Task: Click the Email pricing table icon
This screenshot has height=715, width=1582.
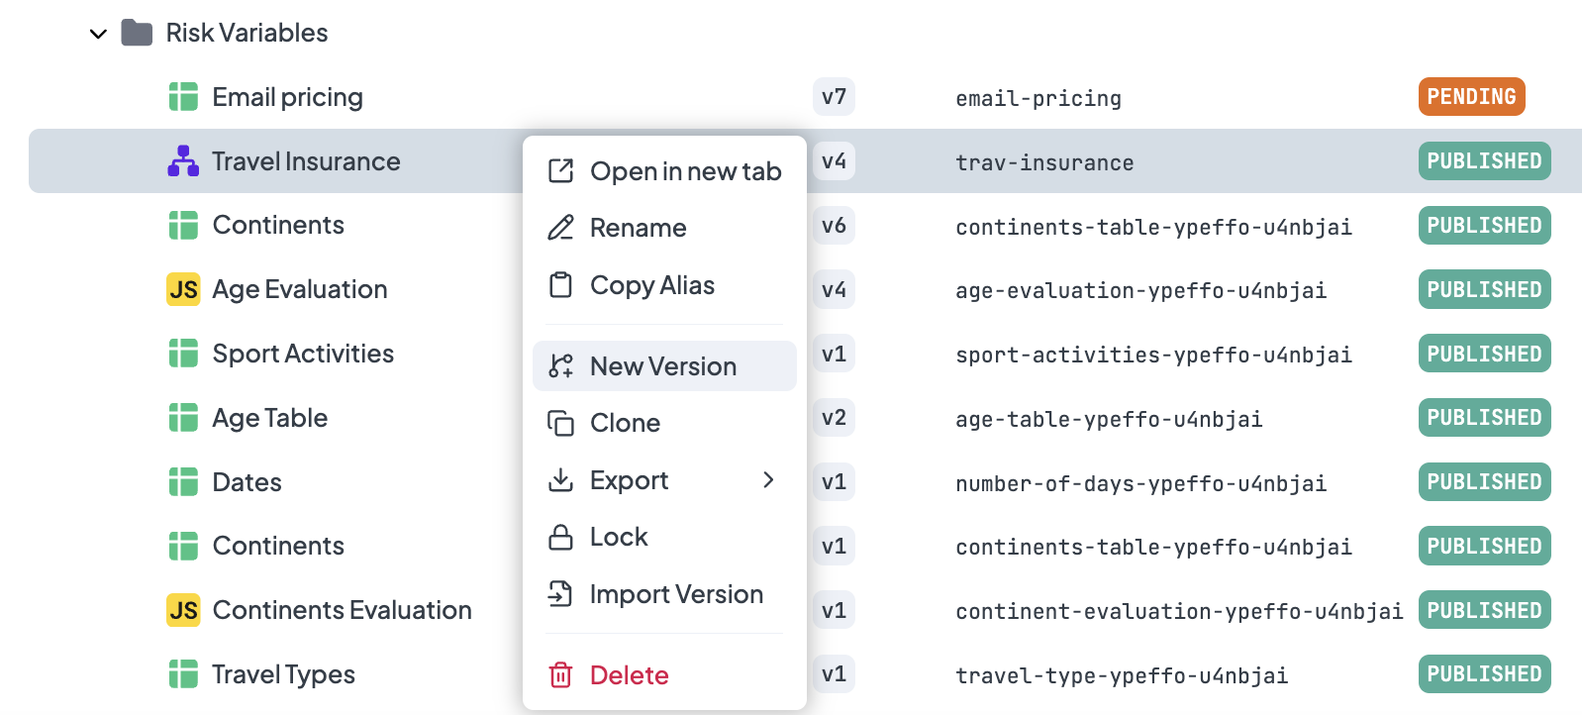Action: coord(183,97)
